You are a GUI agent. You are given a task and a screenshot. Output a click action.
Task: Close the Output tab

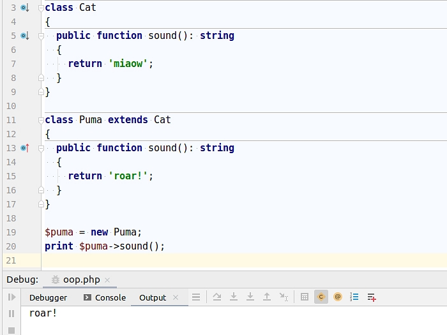pos(176,298)
